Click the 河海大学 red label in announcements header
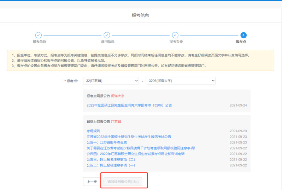The width and height of the screenshot is (282, 190). [x=118, y=96]
